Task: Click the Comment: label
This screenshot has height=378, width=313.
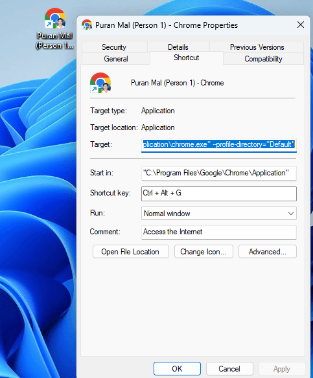Action: 105,232
